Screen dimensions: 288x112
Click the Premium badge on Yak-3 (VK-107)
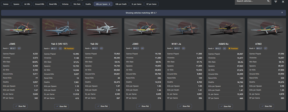(x=69, y=48)
